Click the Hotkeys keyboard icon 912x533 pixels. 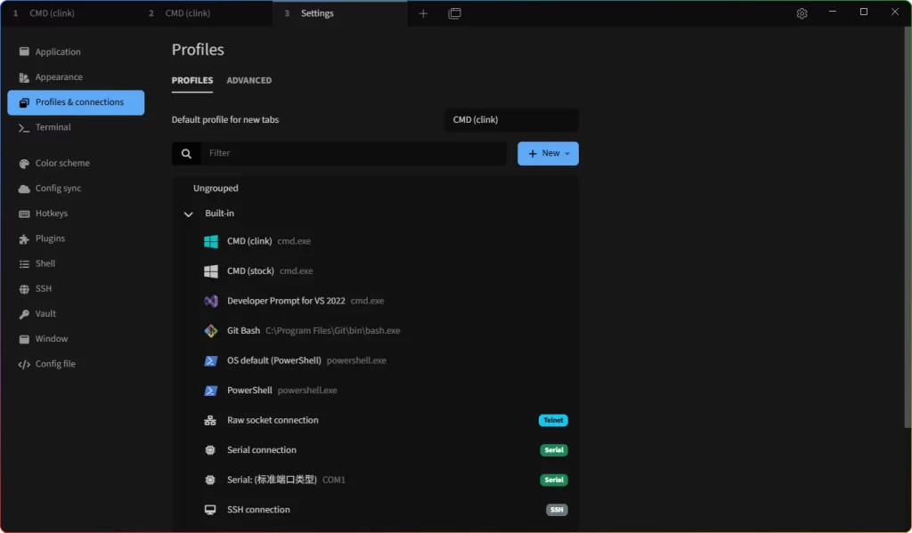(x=24, y=214)
